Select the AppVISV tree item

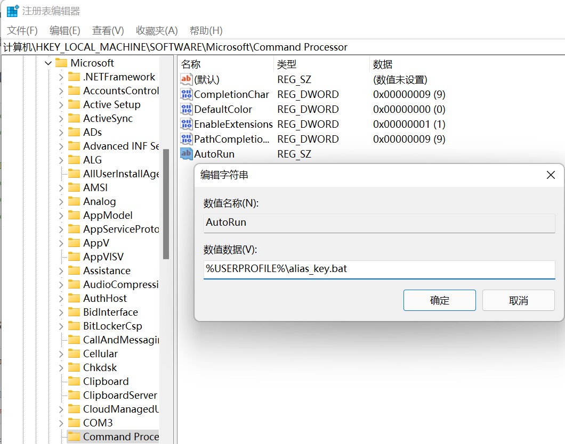103,257
